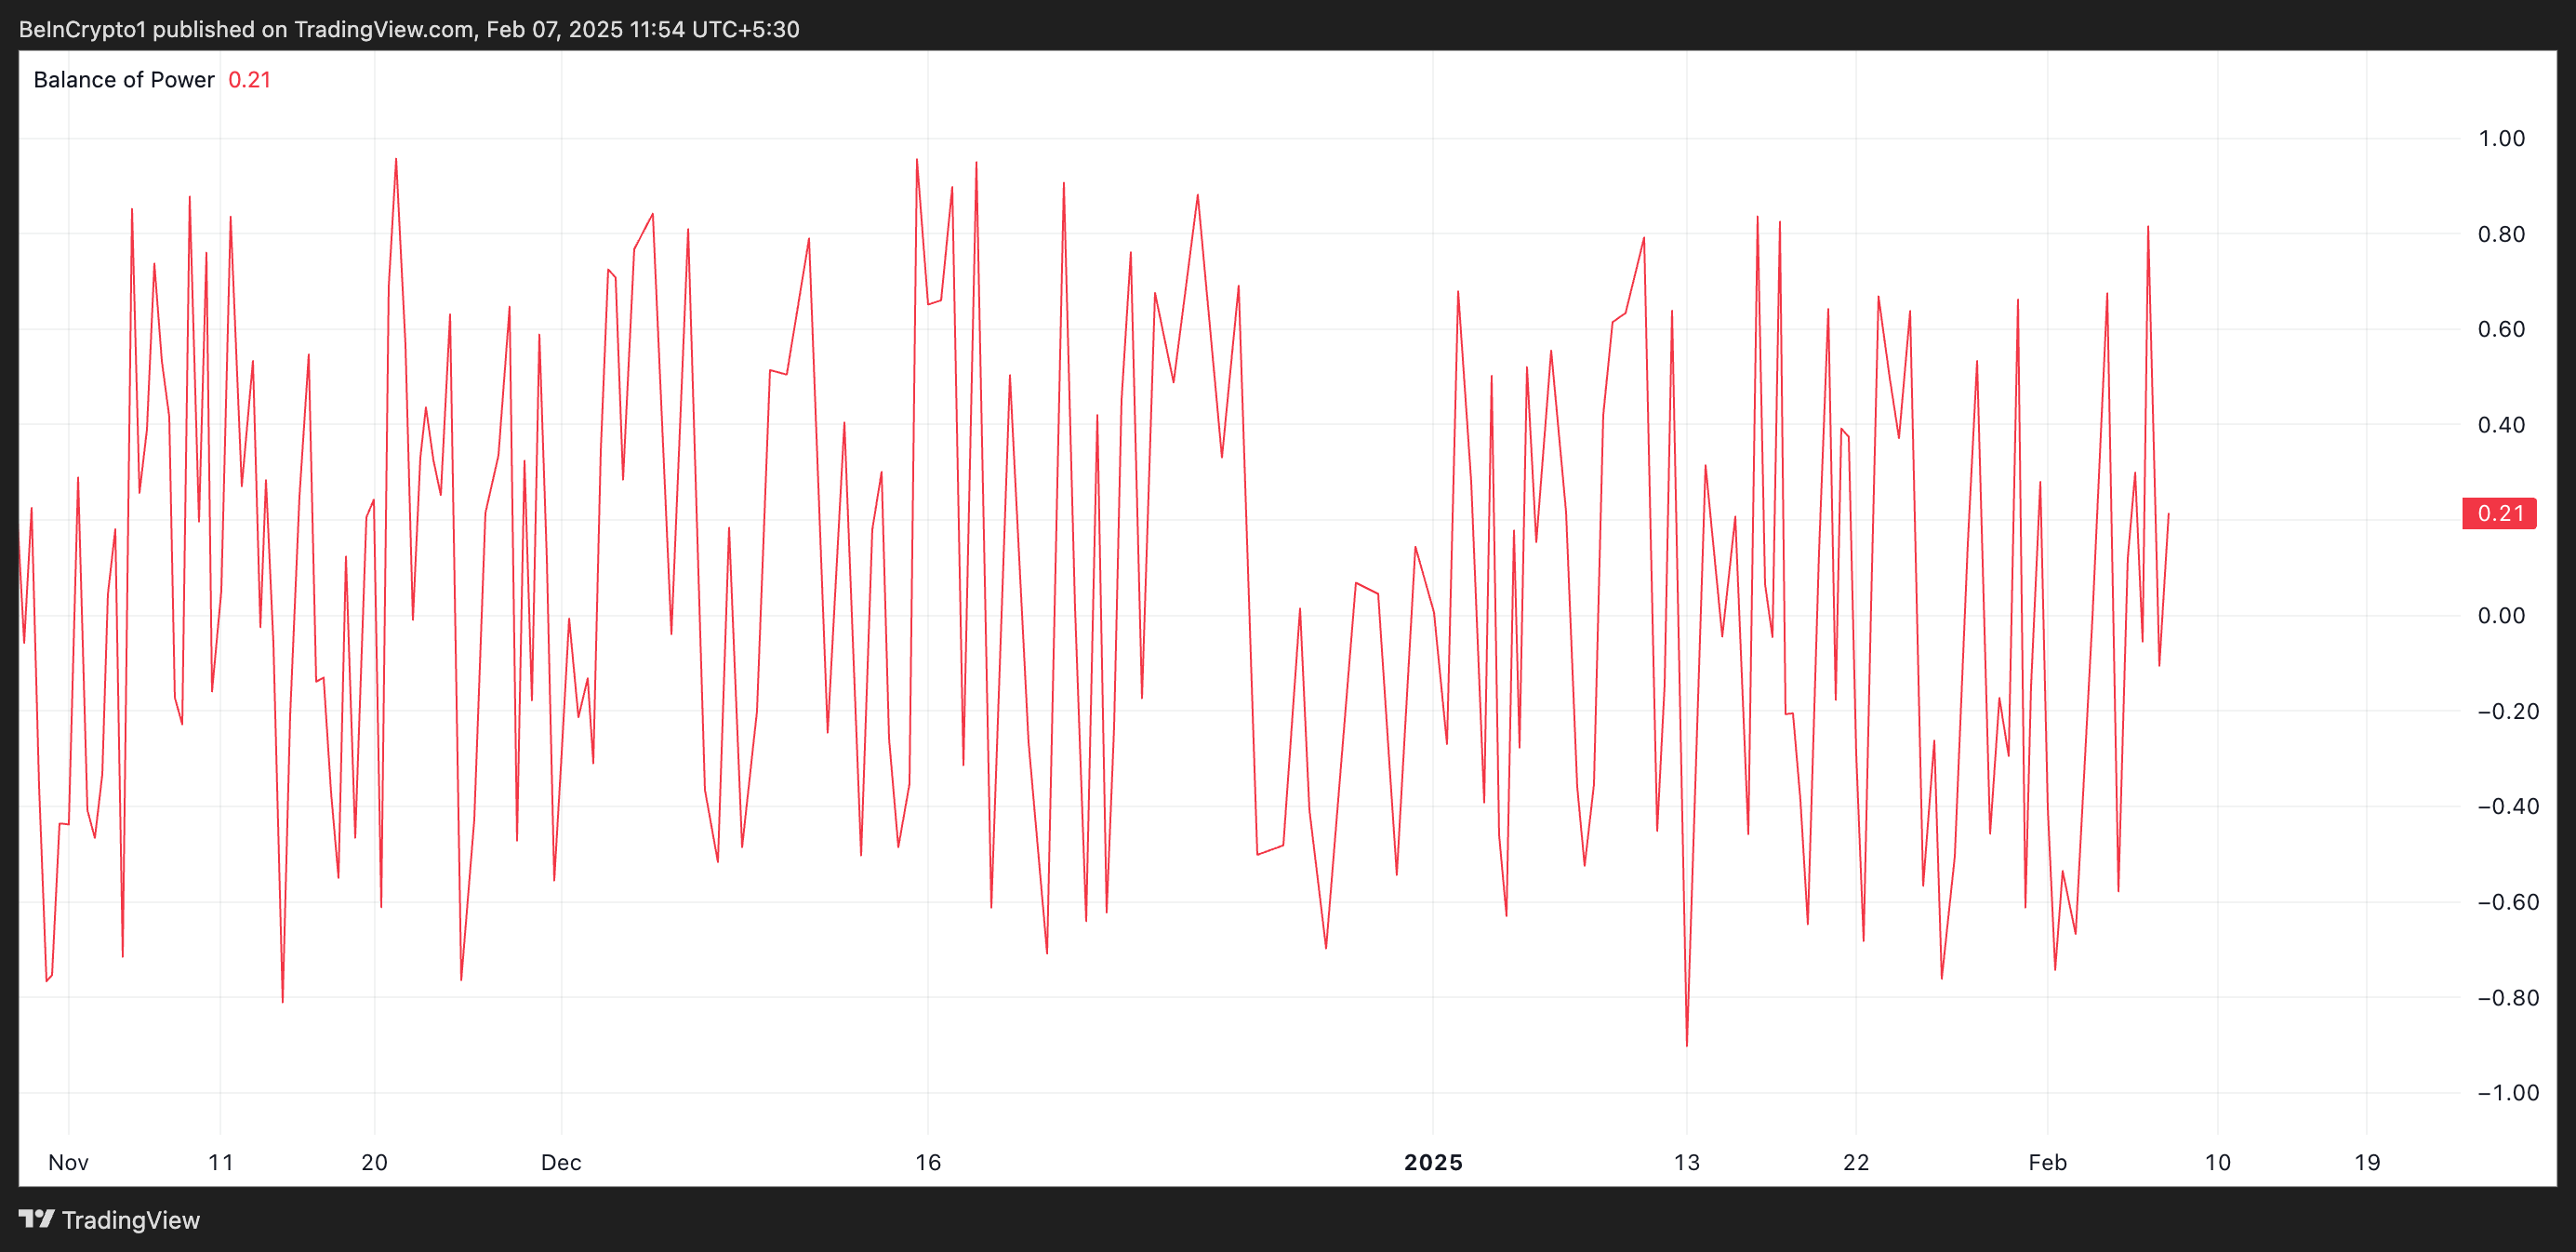The image size is (2576, 1252).
Task: Click the TradingView brand text
Action: (131, 1220)
